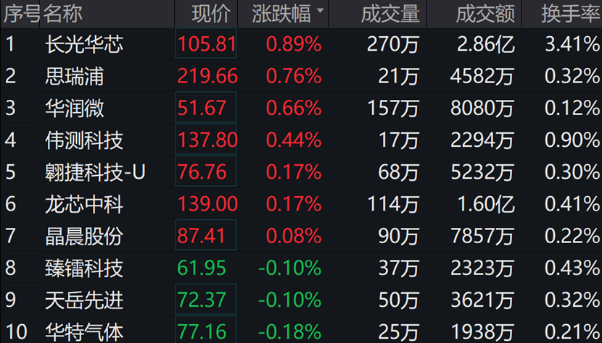The height and width of the screenshot is (343, 602).
Task: Click the 成交量 column header
Action: coord(390,14)
